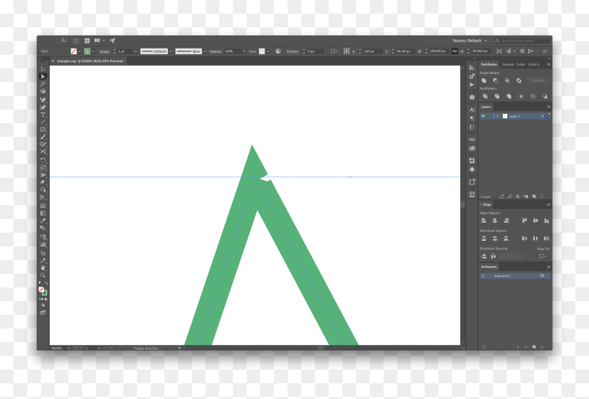Select the Lasso tool
The width and height of the screenshot is (589, 399).
click(43, 91)
